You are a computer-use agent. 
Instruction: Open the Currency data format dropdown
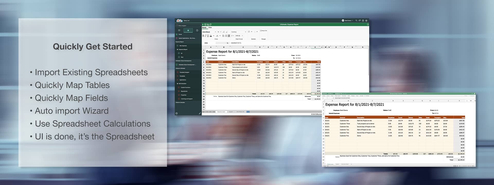(239, 32)
